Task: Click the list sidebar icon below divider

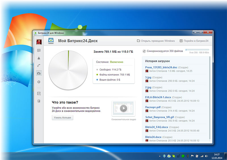Action: 39,94
